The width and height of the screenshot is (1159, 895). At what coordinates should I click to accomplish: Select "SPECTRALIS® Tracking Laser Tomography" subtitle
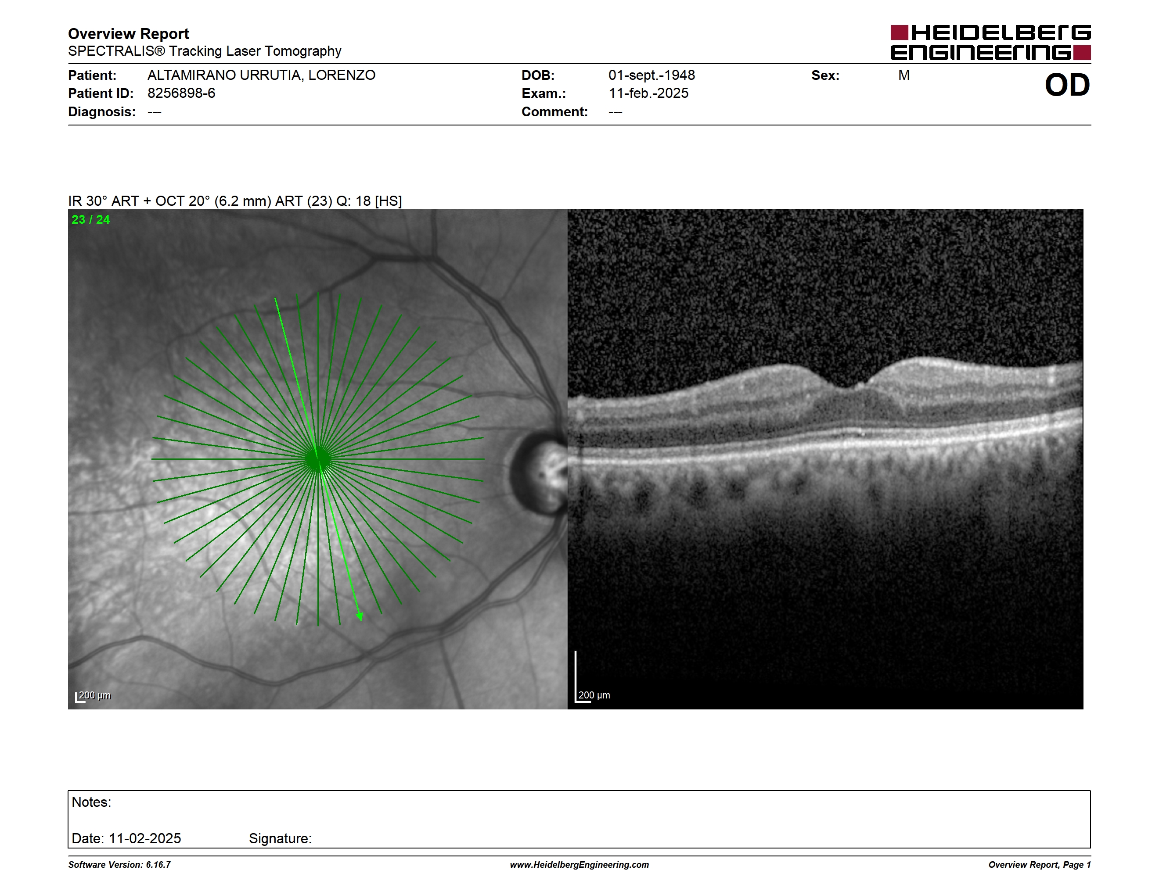(x=204, y=51)
